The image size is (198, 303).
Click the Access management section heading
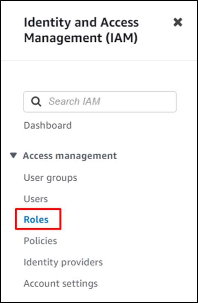pyautogui.click(x=70, y=156)
